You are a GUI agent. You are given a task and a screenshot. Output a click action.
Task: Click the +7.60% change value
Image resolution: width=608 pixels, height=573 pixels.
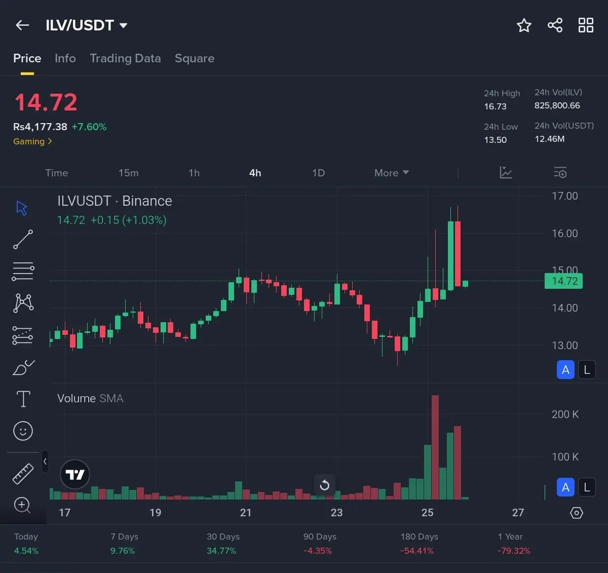point(89,127)
